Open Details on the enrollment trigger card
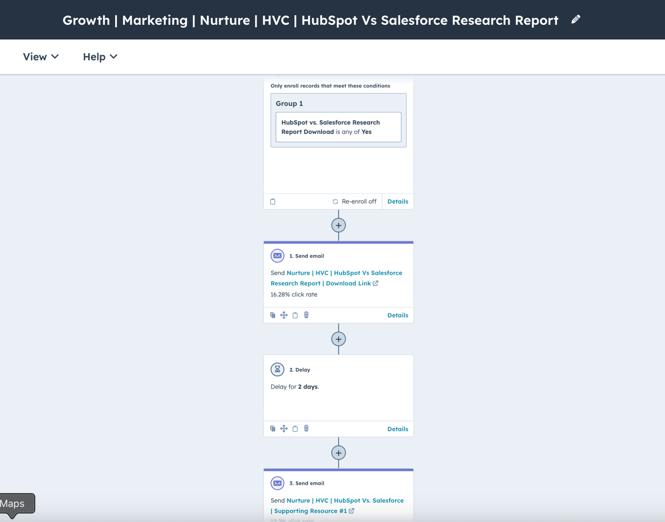The height and width of the screenshot is (522, 665). pyautogui.click(x=398, y=202)
